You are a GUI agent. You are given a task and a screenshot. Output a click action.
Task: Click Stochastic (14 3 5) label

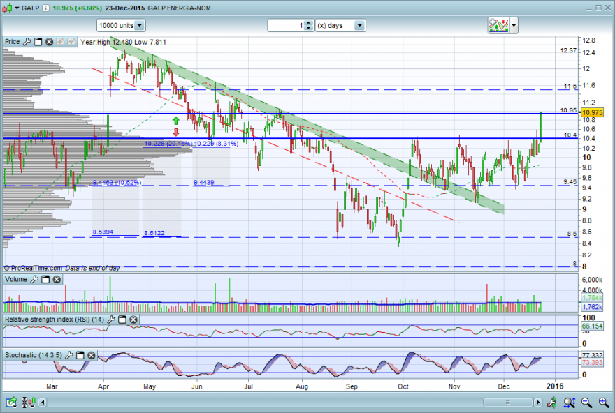tap(34, 355)
